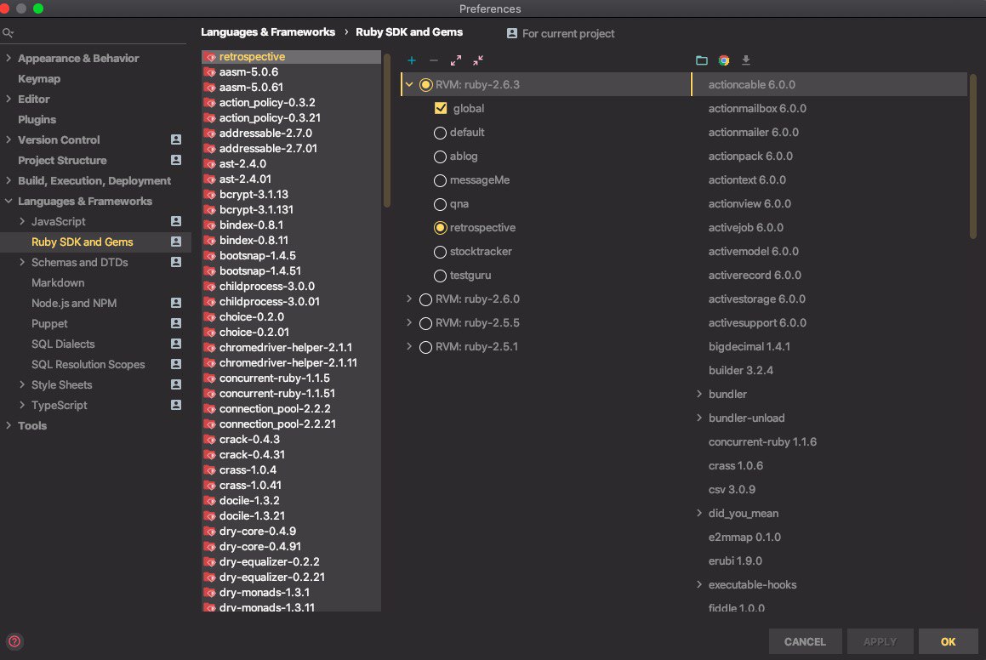986x660 pixels.
Task: Open the Plugins settings page
Action: coord(37,119)
